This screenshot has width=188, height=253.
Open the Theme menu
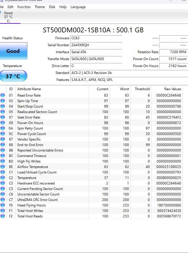point(40,7)
